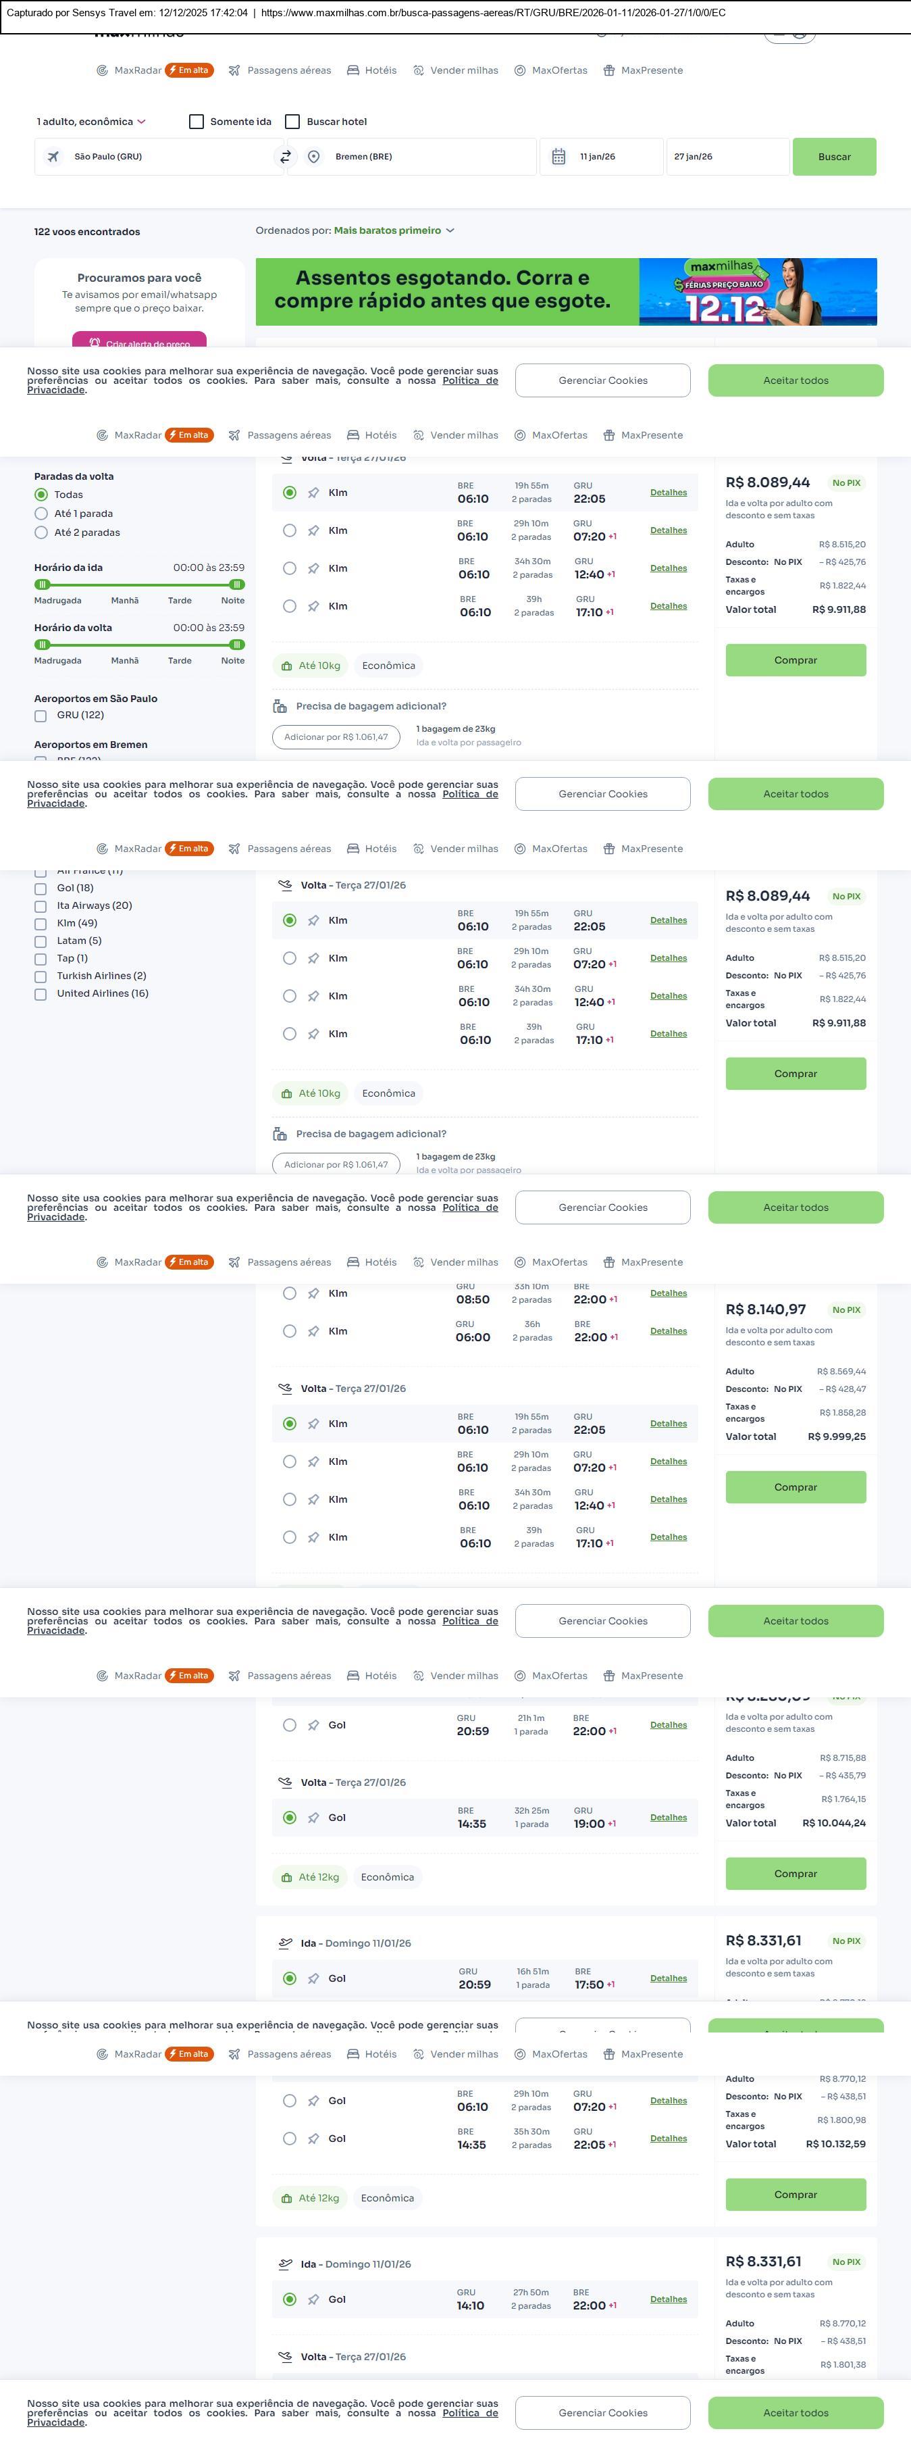Select the Até 1 parada radio option
911x2446 pixels.
tap(41, 514)
